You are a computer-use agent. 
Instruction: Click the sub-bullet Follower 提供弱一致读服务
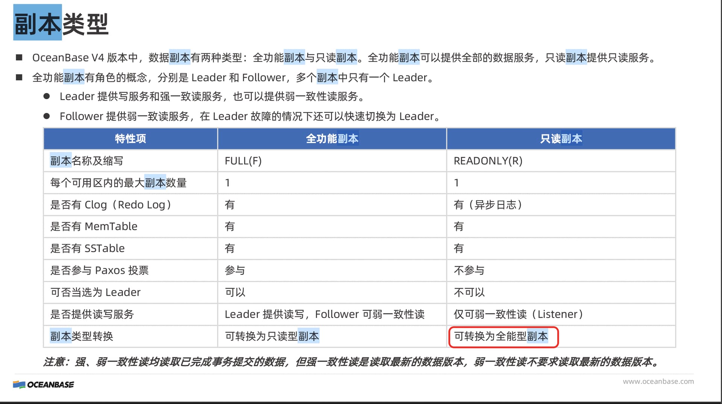tap(250, 116)
